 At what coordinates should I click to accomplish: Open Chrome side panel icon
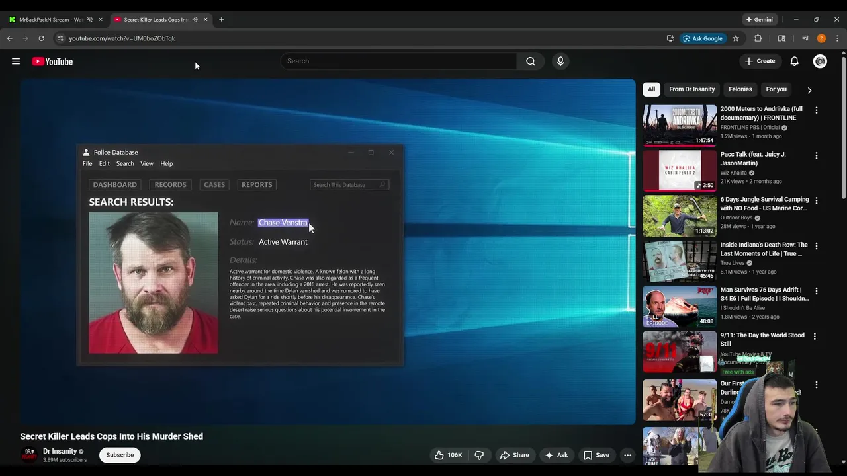pos(781,38)
